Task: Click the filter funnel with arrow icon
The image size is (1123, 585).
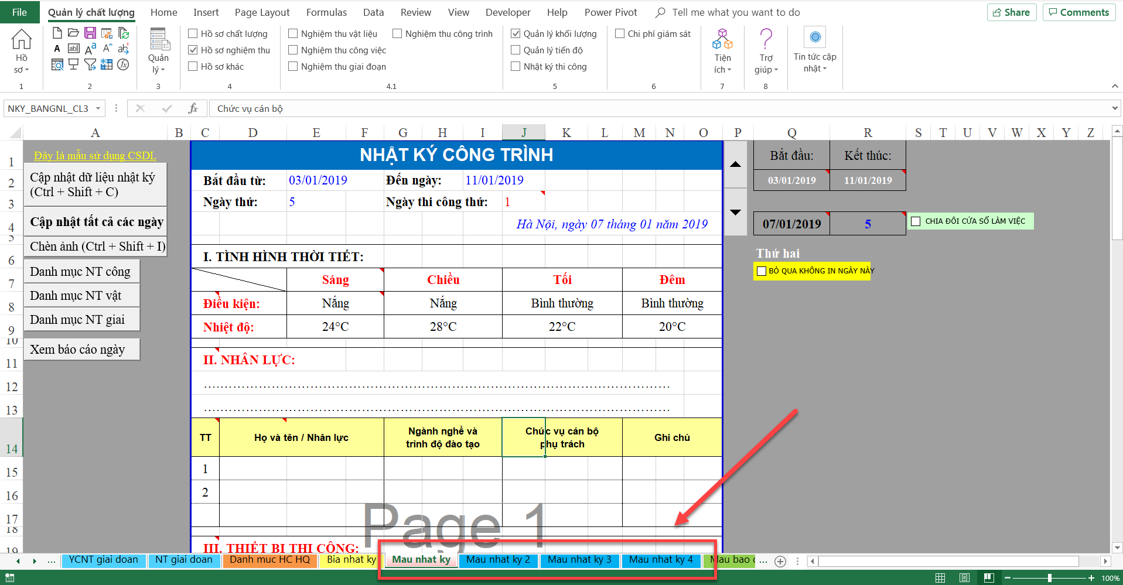Action: [90, 64]
